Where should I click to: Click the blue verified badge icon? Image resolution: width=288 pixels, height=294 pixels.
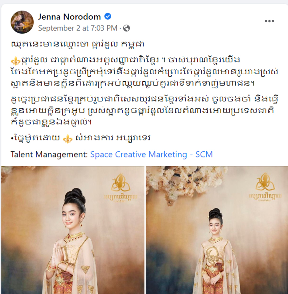click(108, 16)
